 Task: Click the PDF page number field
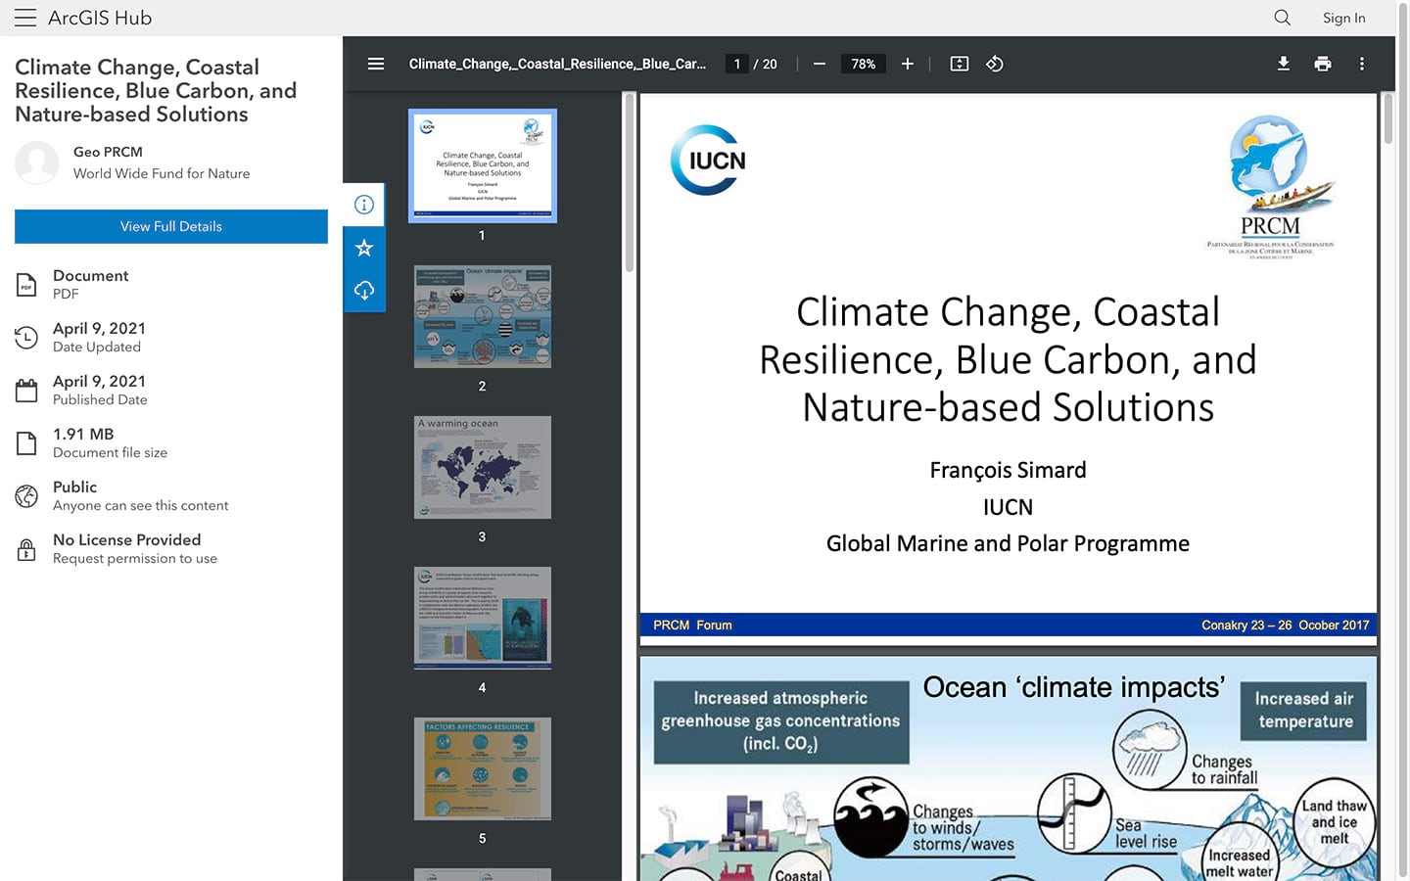point(737,64)
